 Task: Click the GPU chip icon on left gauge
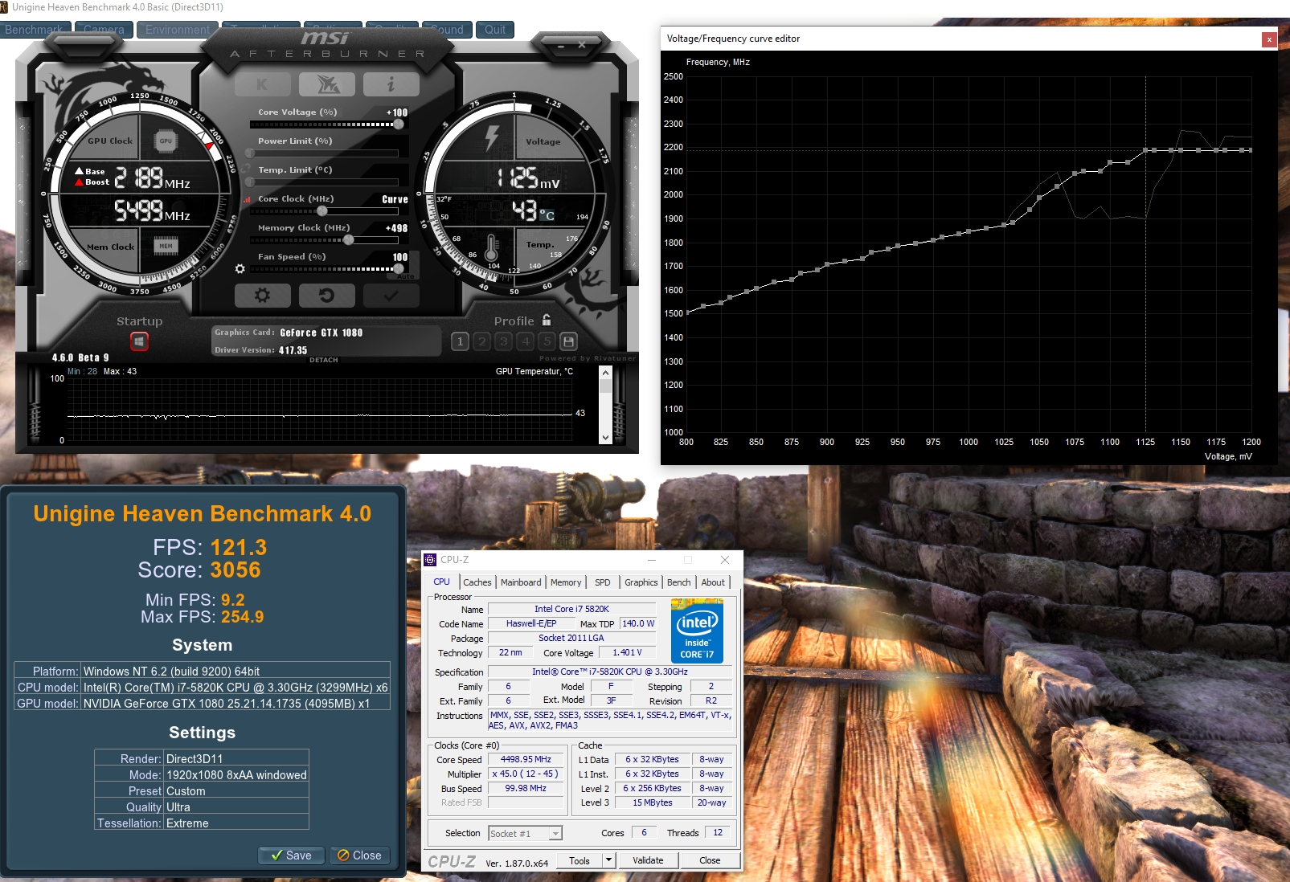click(x=165, y=141)
